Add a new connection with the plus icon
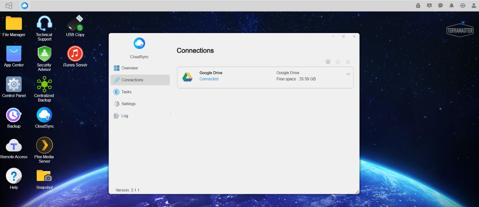 coord(328,62)
